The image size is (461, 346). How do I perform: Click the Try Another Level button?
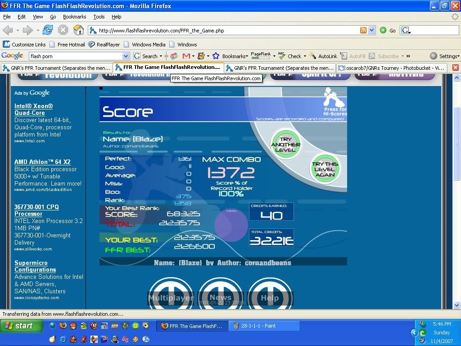(285, 145)
